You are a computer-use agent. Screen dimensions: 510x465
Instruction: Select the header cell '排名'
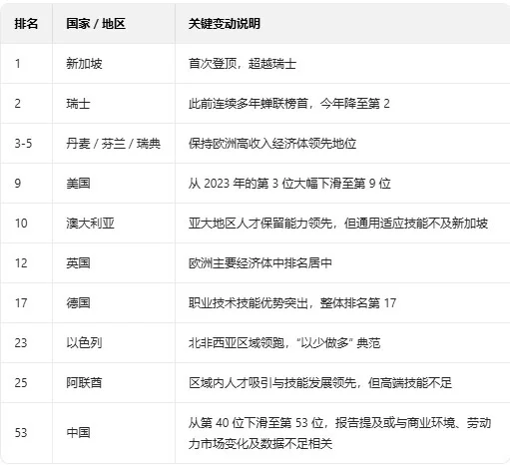(26, 24)
